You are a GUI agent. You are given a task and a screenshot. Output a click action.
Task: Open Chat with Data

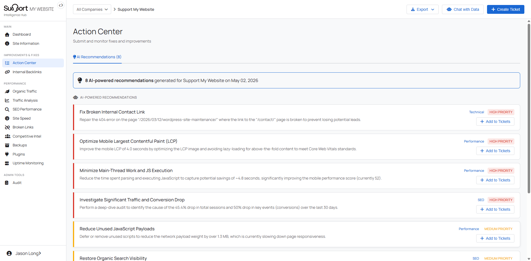point(463,9)
